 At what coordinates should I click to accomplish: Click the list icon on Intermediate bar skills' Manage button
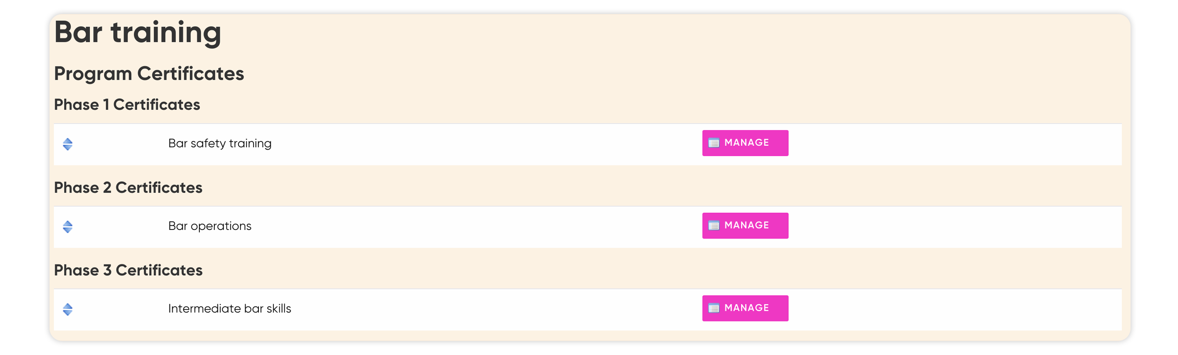click(x=714, y=308)
